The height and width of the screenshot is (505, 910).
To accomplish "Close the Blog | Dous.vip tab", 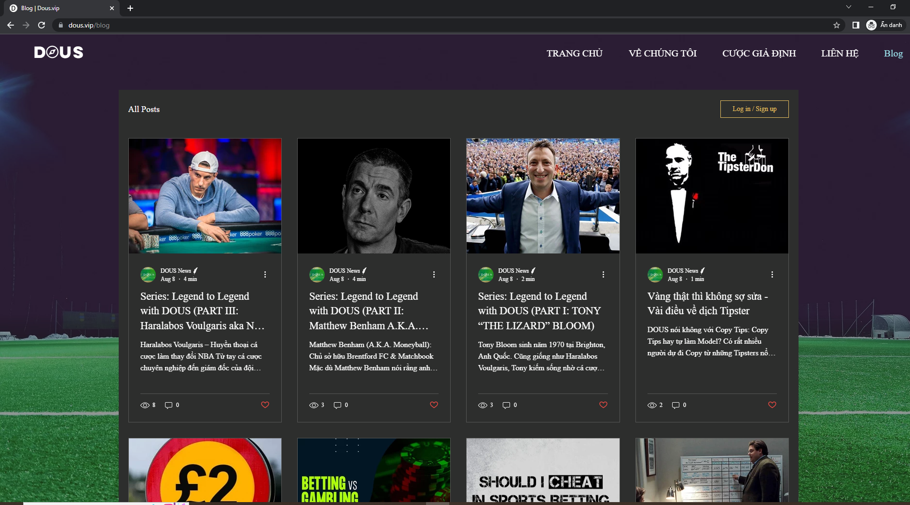I will pyautogui.click(x=112, y=8).
